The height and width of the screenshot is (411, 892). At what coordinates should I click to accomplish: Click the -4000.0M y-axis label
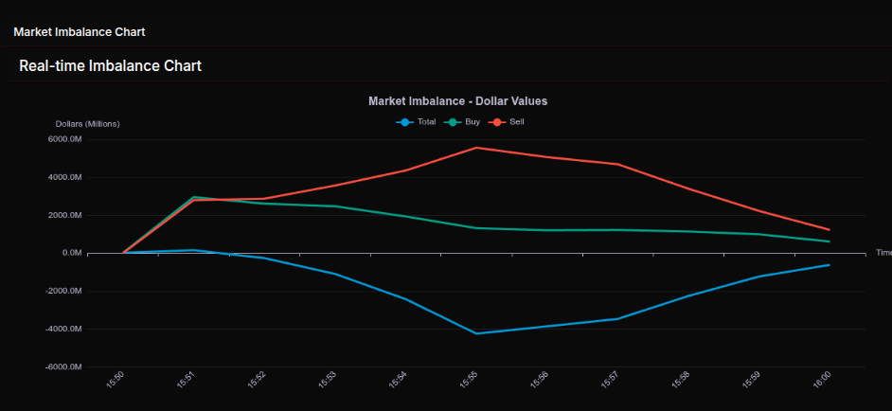(x=63, y=329)
